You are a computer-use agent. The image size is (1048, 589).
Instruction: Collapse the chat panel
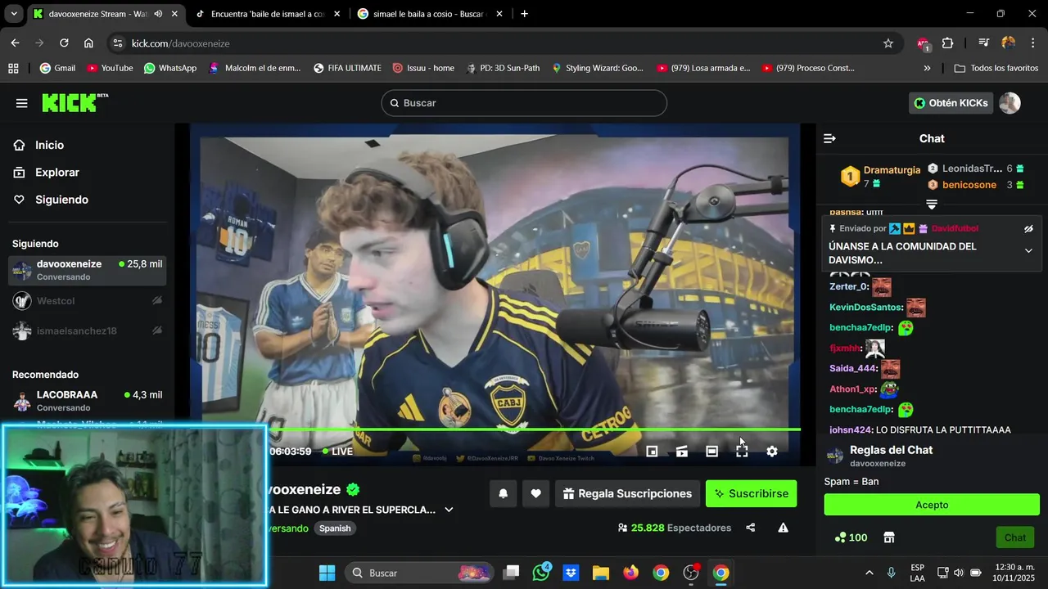click(x=829, y=138)
